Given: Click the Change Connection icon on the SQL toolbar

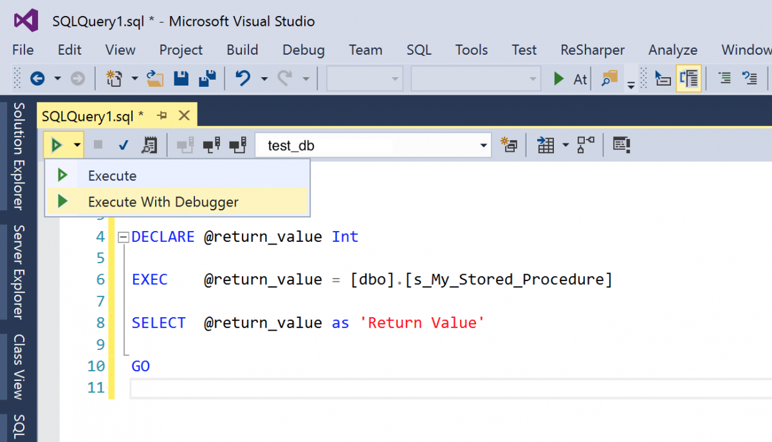Looking at the screenshot, I should point(237,145).
